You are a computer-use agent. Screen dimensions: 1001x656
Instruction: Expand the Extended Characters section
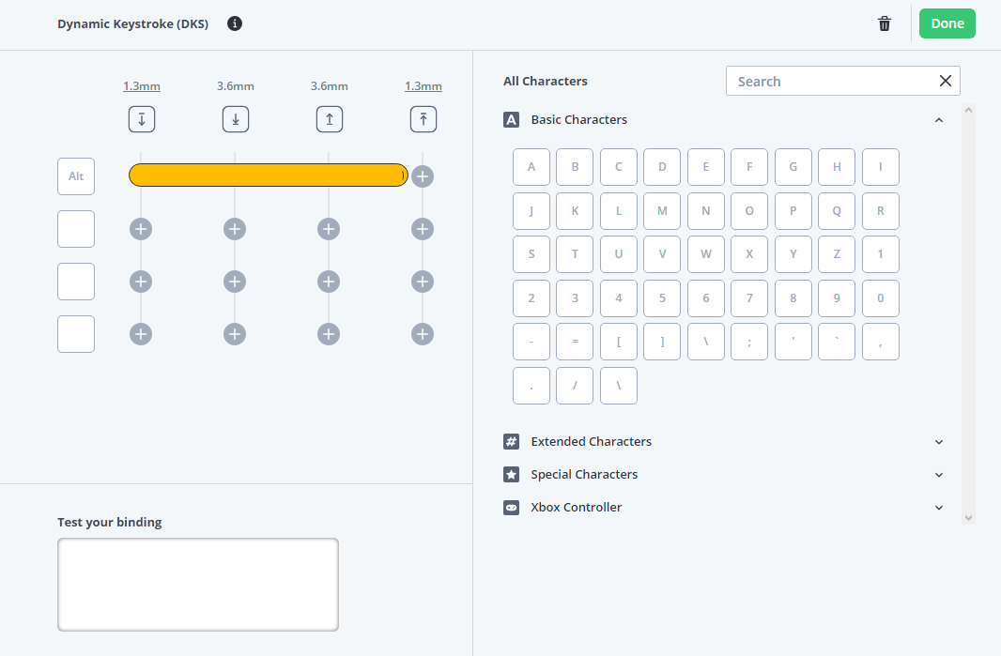(x=938, y=442)
